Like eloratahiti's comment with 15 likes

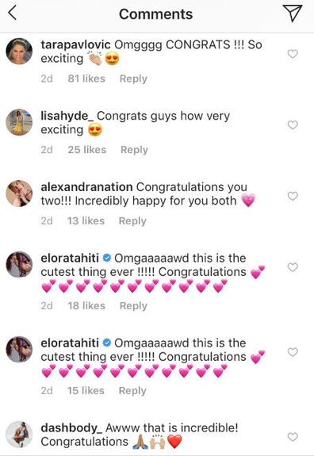pyautogui.click(x=293, y=352)
